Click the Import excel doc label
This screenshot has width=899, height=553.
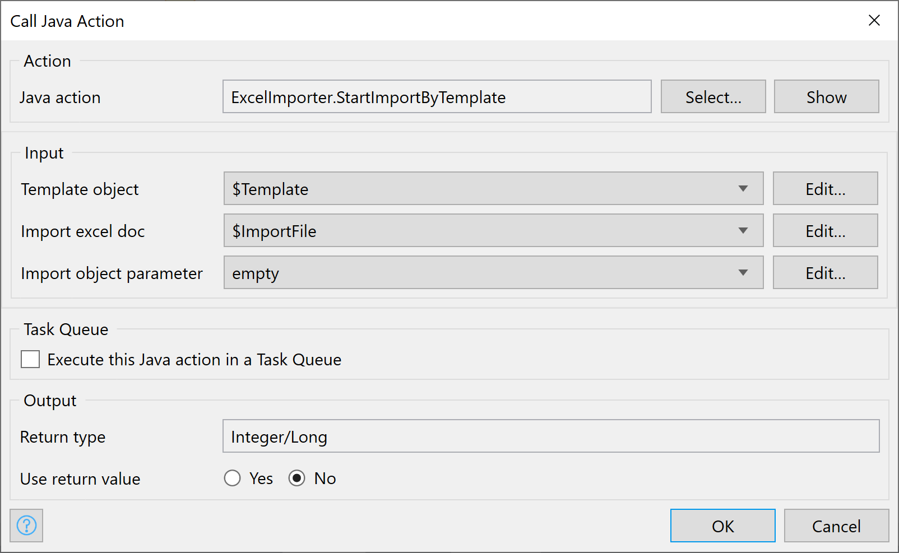83,231
